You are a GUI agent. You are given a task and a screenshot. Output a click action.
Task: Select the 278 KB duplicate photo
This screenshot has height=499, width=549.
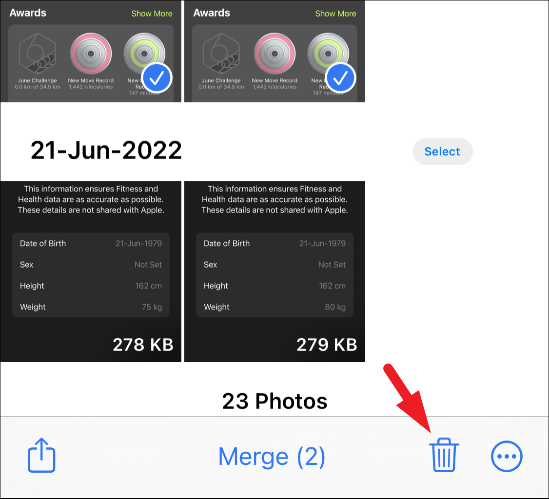(91, 271)
